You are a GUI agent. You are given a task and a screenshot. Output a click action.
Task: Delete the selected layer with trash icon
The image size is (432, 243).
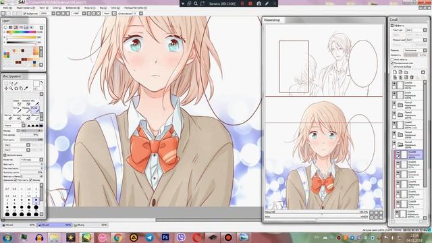412,78
